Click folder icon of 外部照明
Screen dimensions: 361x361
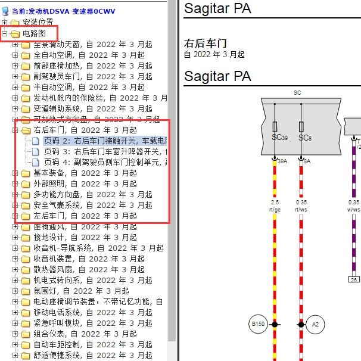pos(26,184)
